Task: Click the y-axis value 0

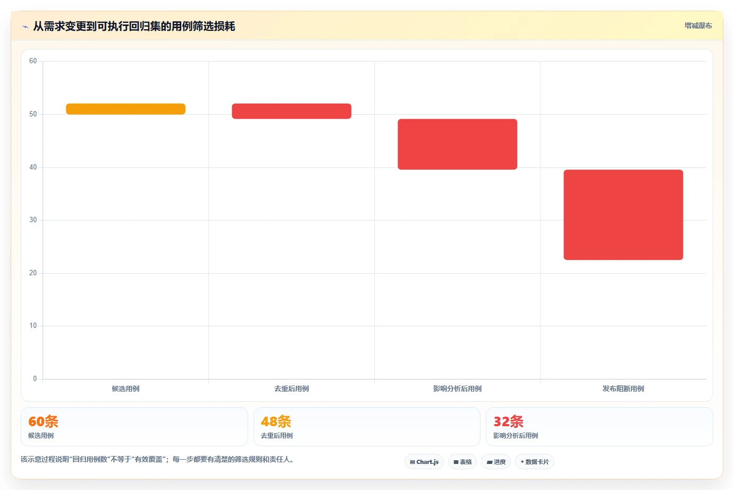Action: (35, 379)
